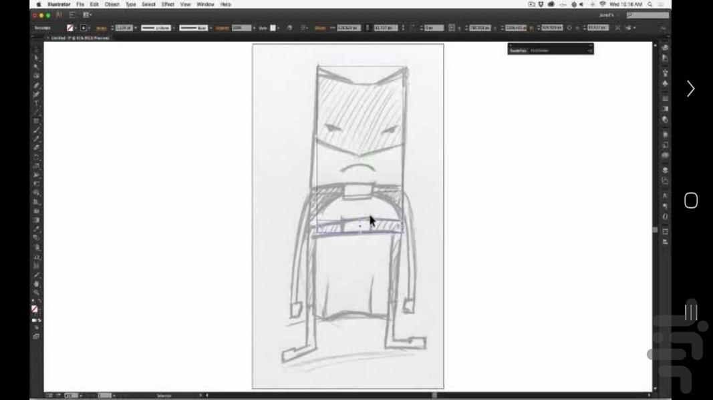Image resolution: width=713 pixels, height=400 pixels.
Task: Select the Type tool
Action: click(x=36, y=103)
